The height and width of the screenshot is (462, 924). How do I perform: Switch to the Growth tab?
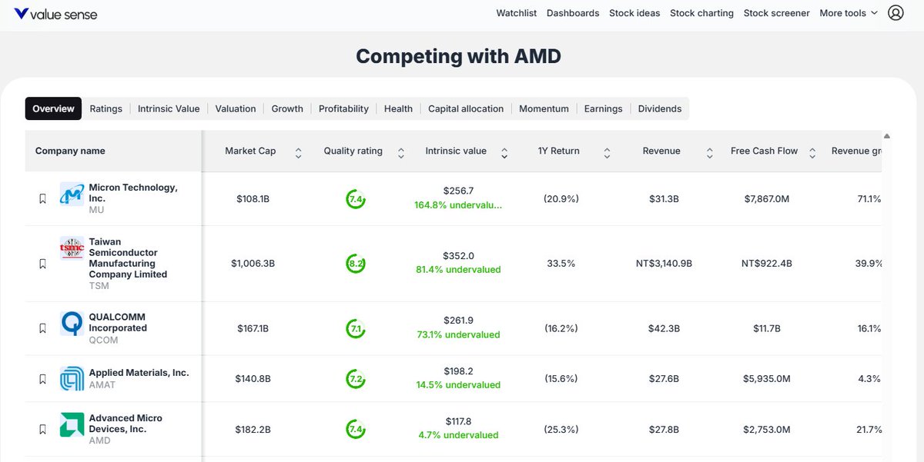tap(287, 108)
